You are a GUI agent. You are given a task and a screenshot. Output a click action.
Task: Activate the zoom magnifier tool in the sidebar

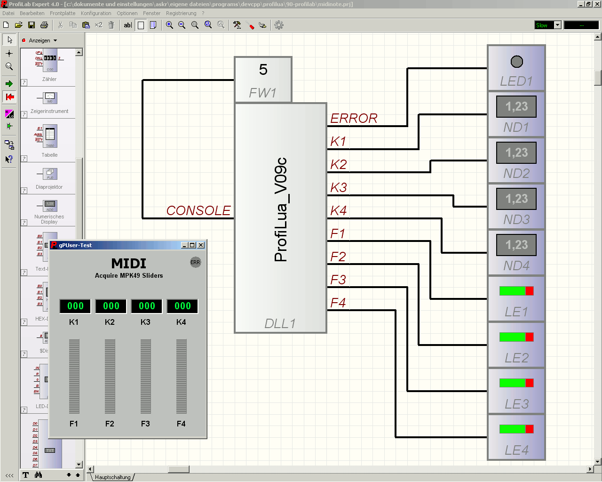coord(8,66)
